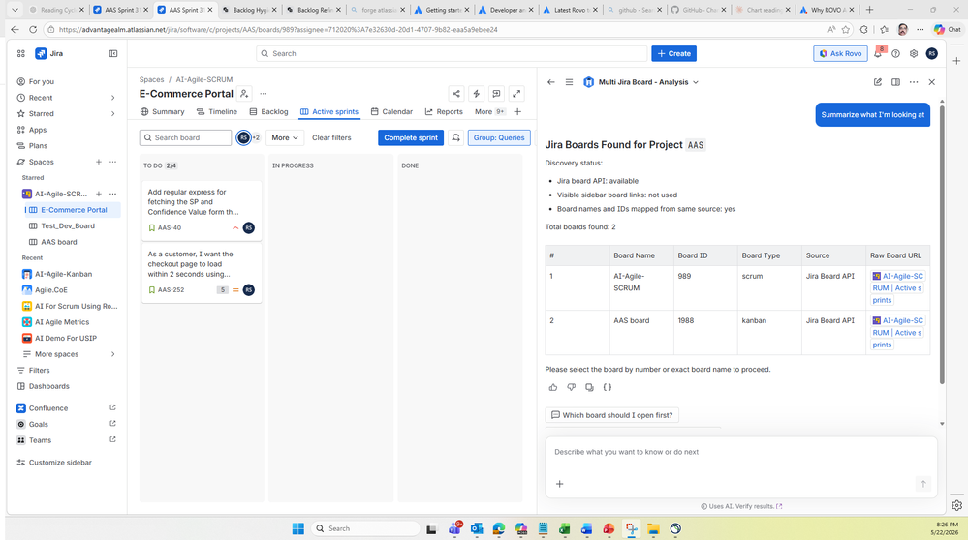This screenshot has width=968, height=540.
Task: Click Clear filters
Action: coord(331,138)
